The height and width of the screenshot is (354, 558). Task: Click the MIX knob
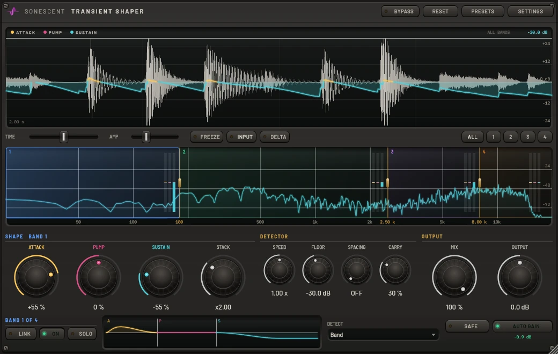tap(454, 277)
